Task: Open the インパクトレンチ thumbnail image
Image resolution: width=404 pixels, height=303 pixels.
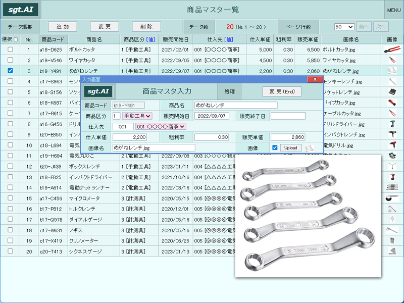Action: click(392, 134)
